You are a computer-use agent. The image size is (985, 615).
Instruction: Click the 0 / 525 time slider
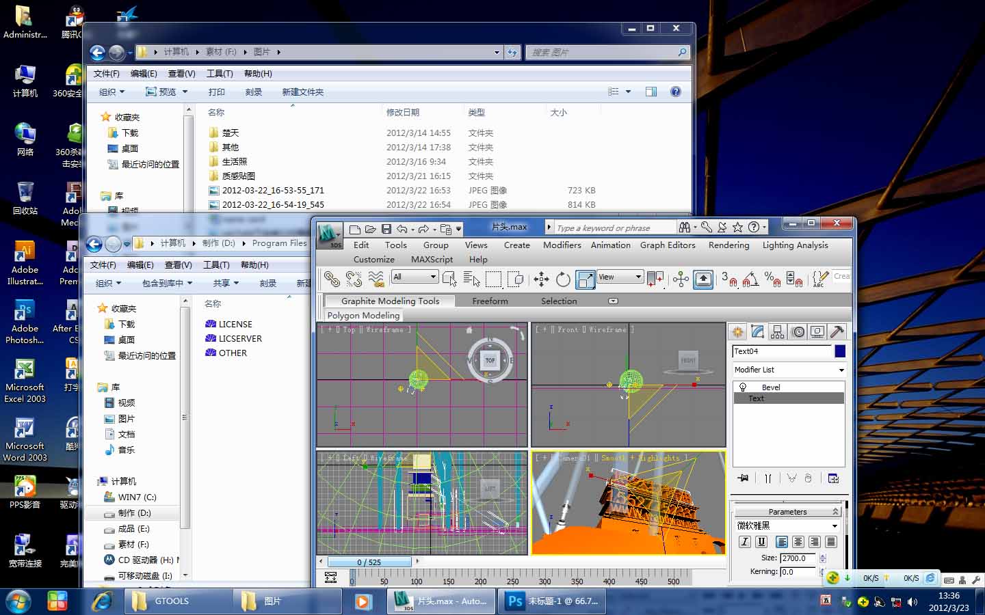coord(369,562)
